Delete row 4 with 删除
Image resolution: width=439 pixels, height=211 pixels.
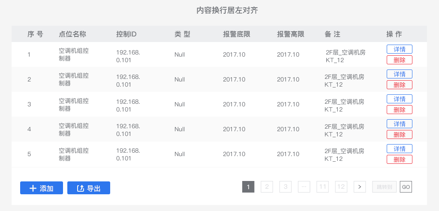(400, 135)
